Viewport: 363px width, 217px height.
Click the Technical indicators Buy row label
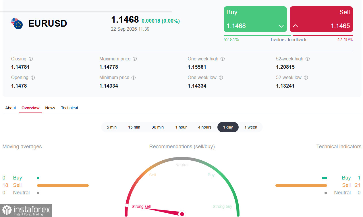tap(346, 178)
